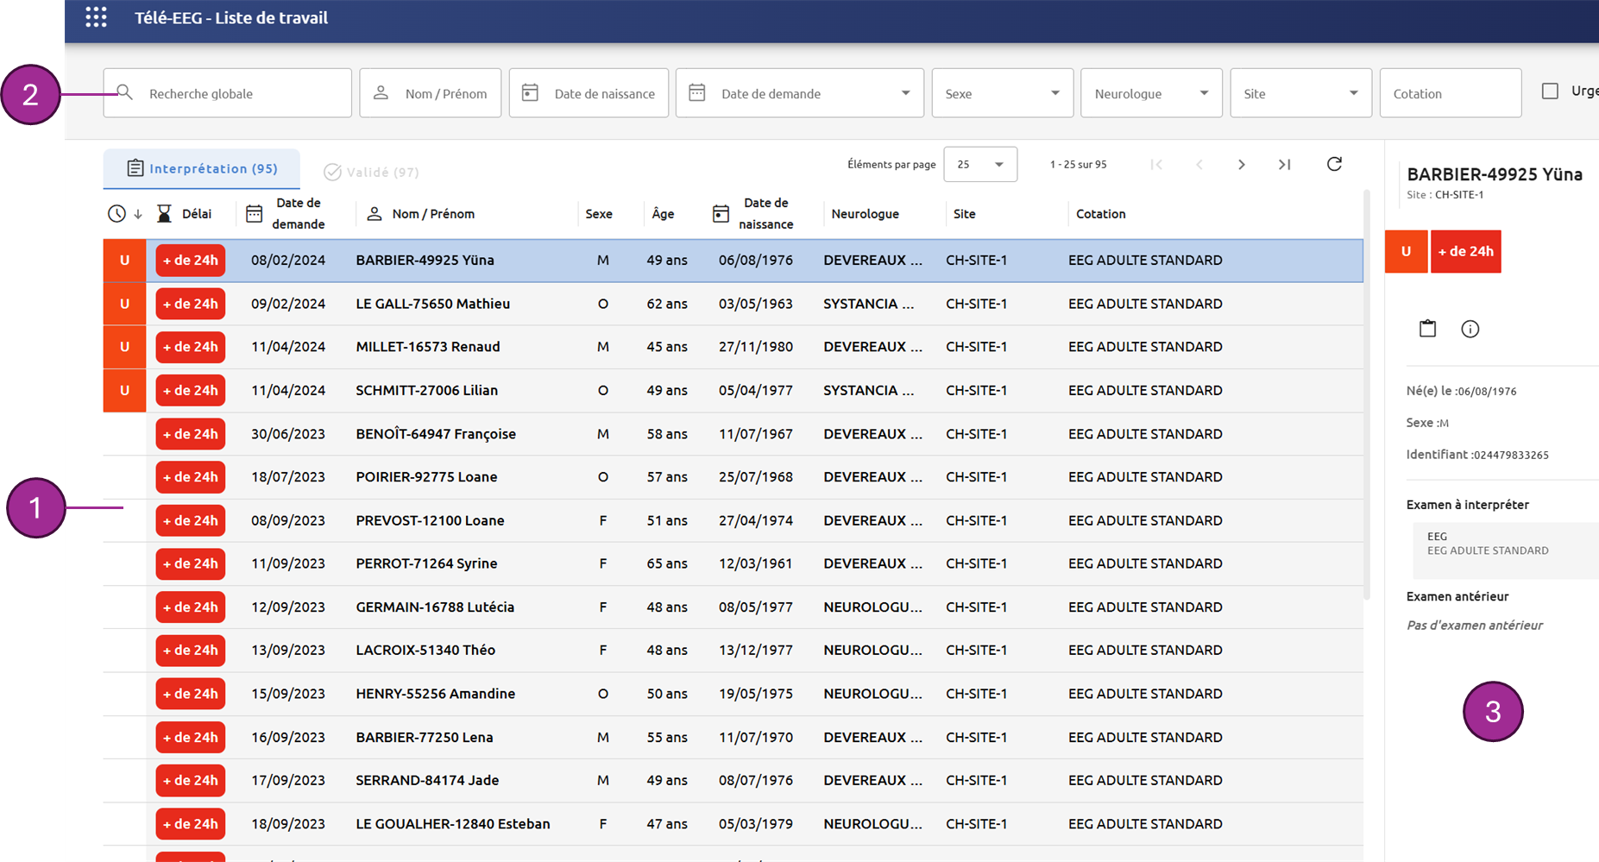Click + de 24h badge for PERROT-71264 Syrine
The width and height of the screenshot is (1599, 862).
[x=191, y=563]
